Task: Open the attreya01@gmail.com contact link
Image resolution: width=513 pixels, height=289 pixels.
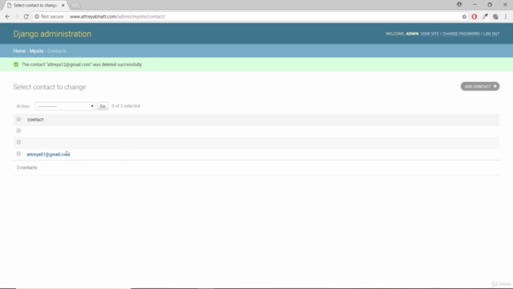Action: [48, 154]
